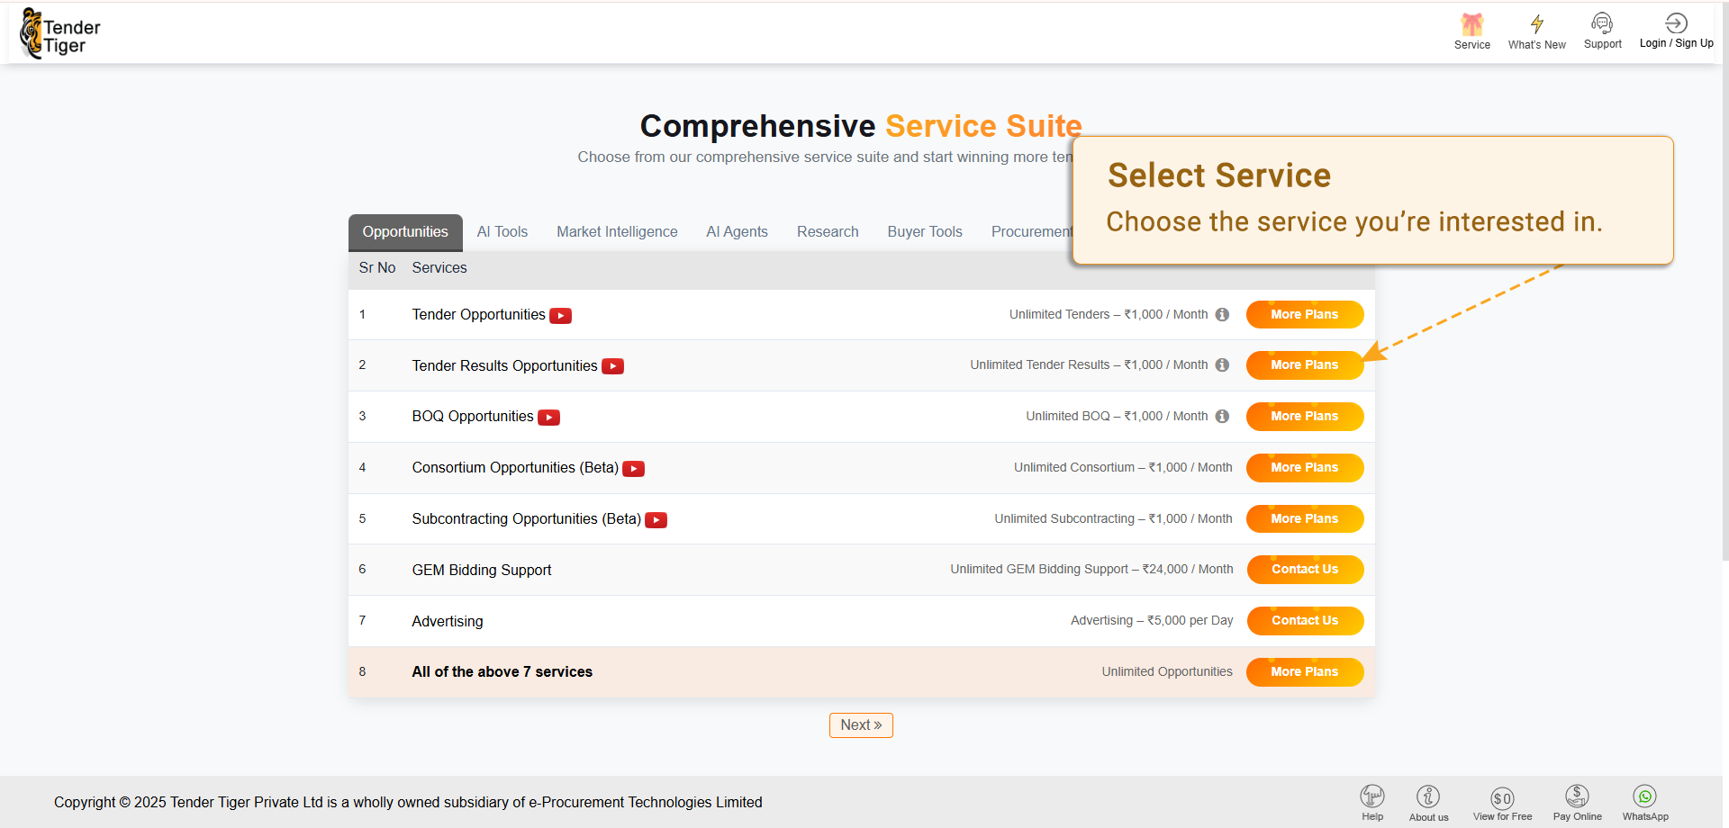This screenshot has width=1729, height=828.
Task: Go to the Next page button
Action: click(x=861, y=725)
